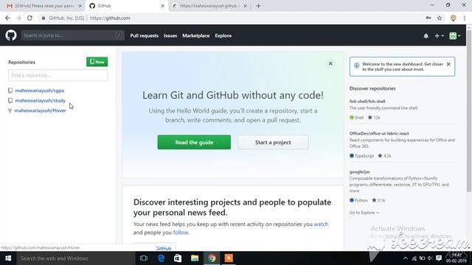The width and height of the screenshot is (472, 265).
Task: Open OfficeDev/office-ui-fabric-react repository
Action: coord(379,133)
